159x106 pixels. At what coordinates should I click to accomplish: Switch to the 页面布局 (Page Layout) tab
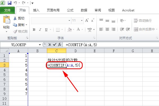[53, 10]
